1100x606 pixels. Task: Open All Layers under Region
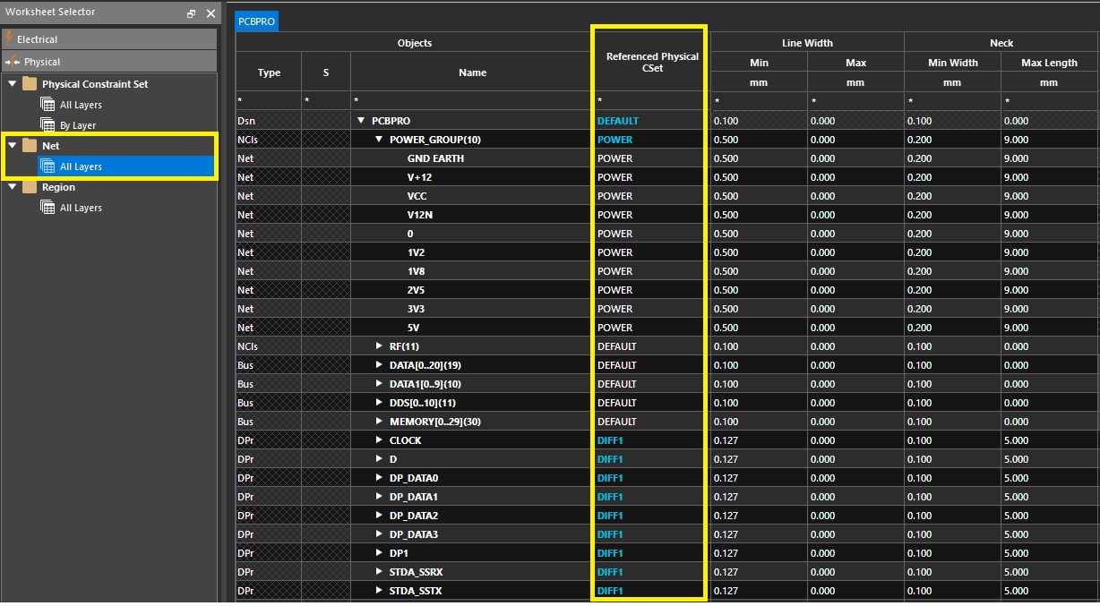tap(80, 208)
